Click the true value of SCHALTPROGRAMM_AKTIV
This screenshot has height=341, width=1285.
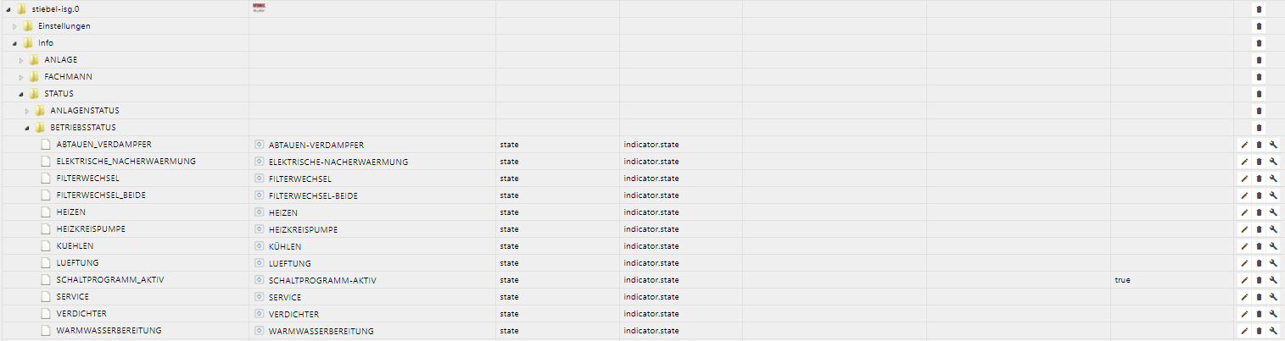(1122, 280)
